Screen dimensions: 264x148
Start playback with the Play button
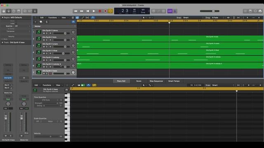(x=94, y=11)
